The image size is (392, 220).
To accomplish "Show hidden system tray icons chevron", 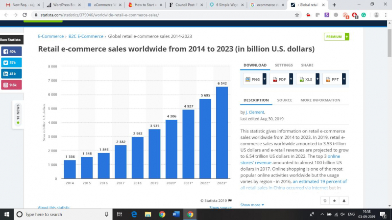I will pos(322,215).
